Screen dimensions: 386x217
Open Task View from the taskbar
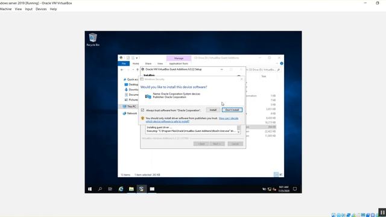pos(110,189)
